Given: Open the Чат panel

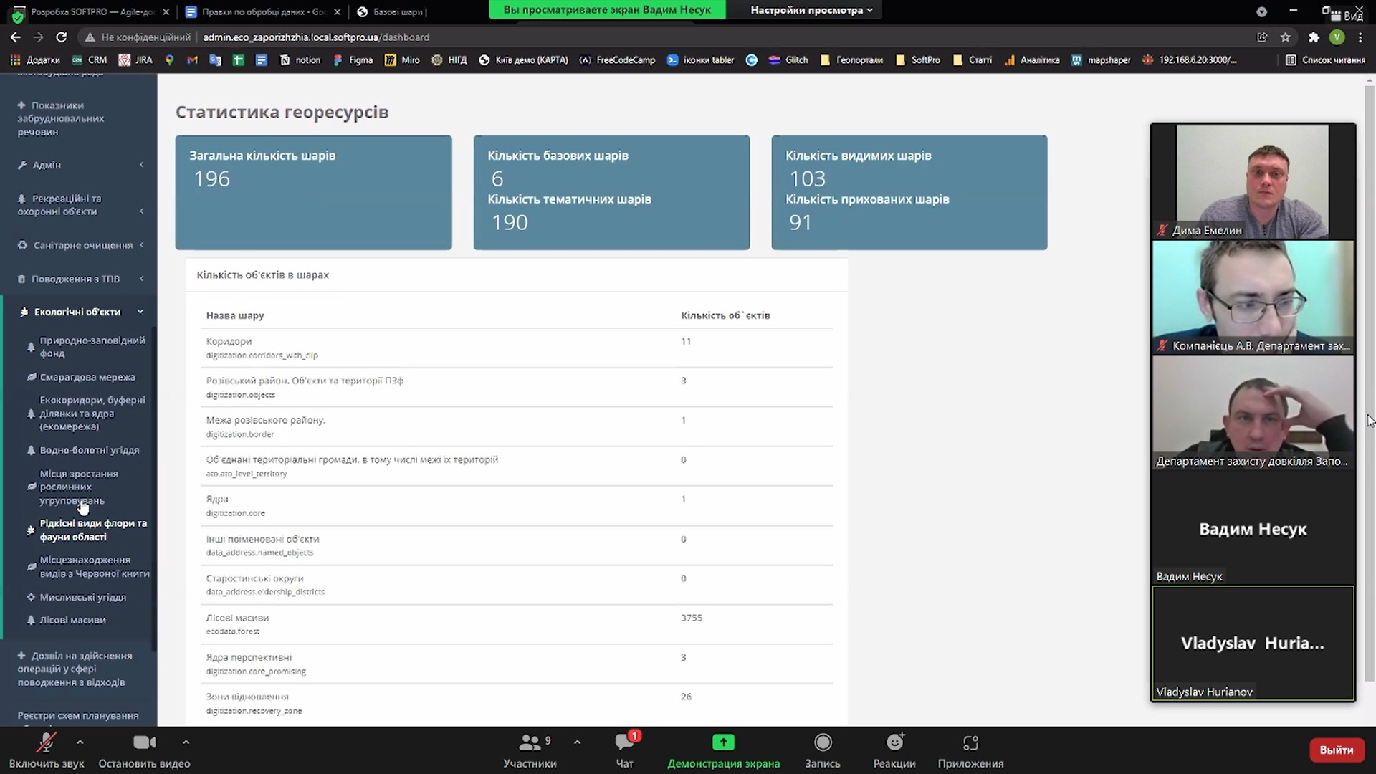Looking at the screenshot, I should tap(625, 750).
